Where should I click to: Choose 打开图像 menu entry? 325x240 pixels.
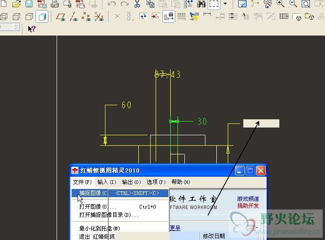tap(120, 206)
